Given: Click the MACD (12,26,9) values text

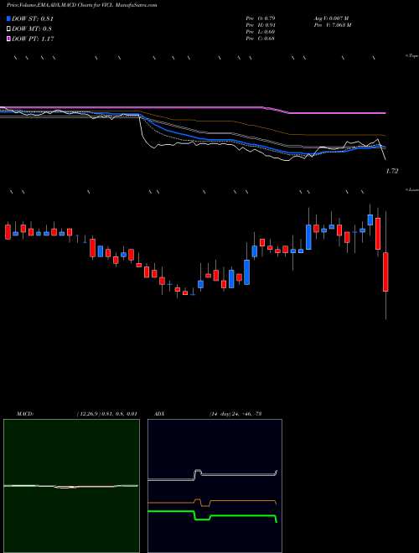Looking at the screenshot, I should coord(106,414).
